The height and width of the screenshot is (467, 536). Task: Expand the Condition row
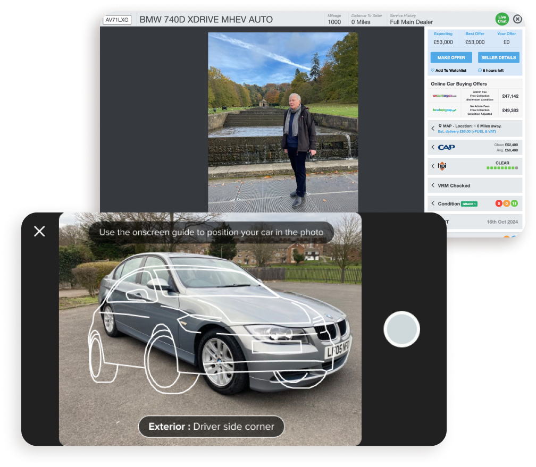click(475, 203)
